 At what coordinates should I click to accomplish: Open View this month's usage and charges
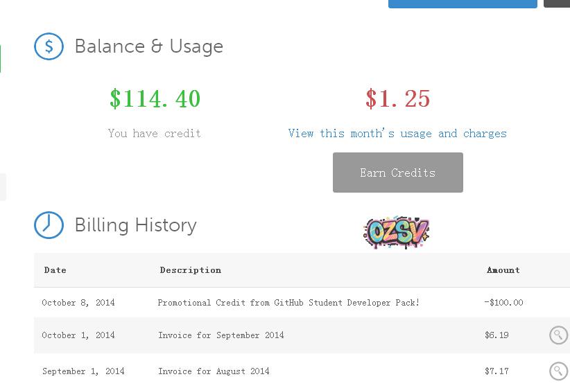click(397, 133)
